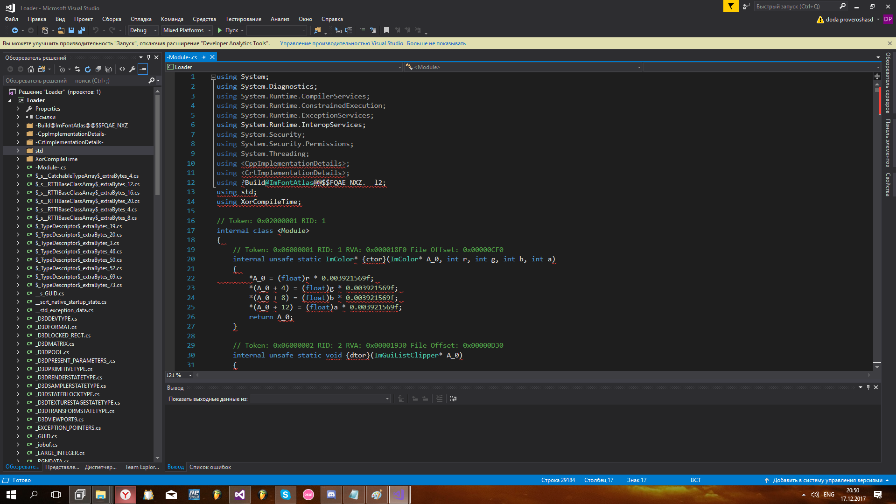Toggle auto-hide pin of Solution Explorer
This screenshot has height=504, width=896.
148,57
